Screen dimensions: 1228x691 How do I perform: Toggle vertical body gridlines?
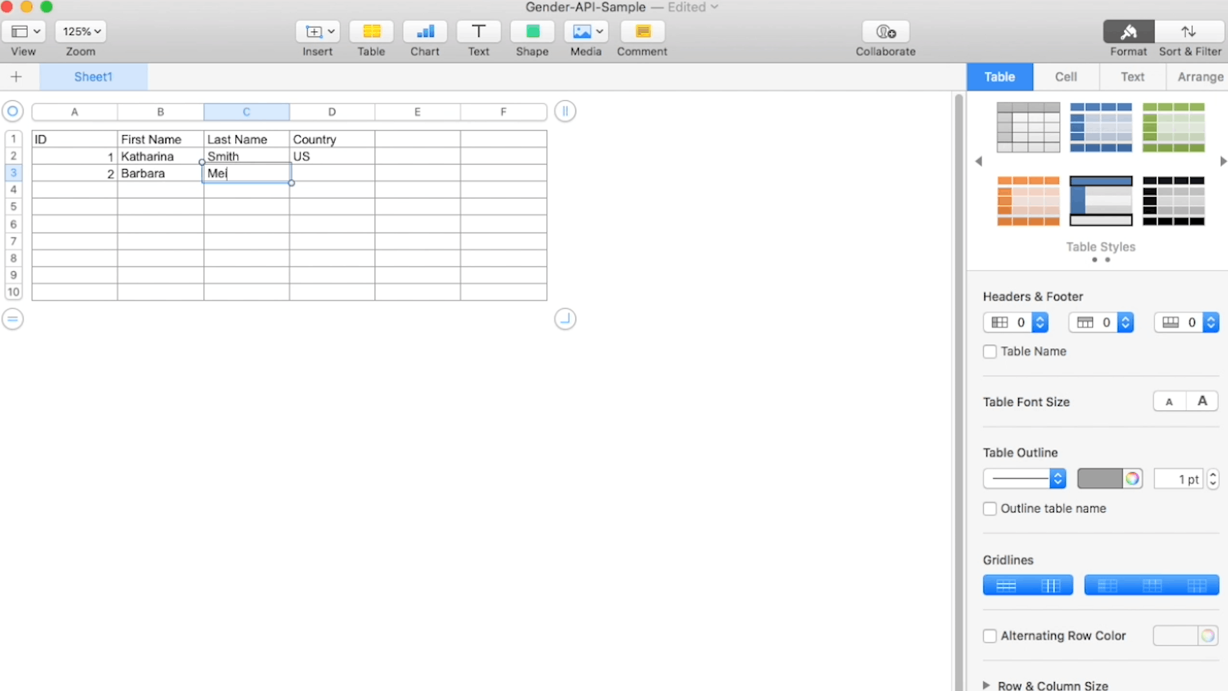point(1051,585)
